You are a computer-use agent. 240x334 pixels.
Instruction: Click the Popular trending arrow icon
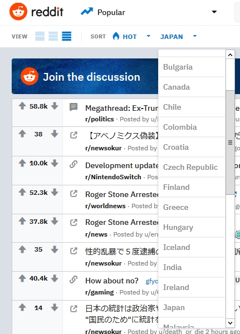[87, 11]
